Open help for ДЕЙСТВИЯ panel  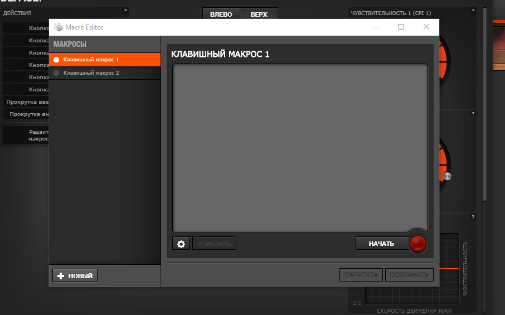pyautogui.click(x=125, y=11)
